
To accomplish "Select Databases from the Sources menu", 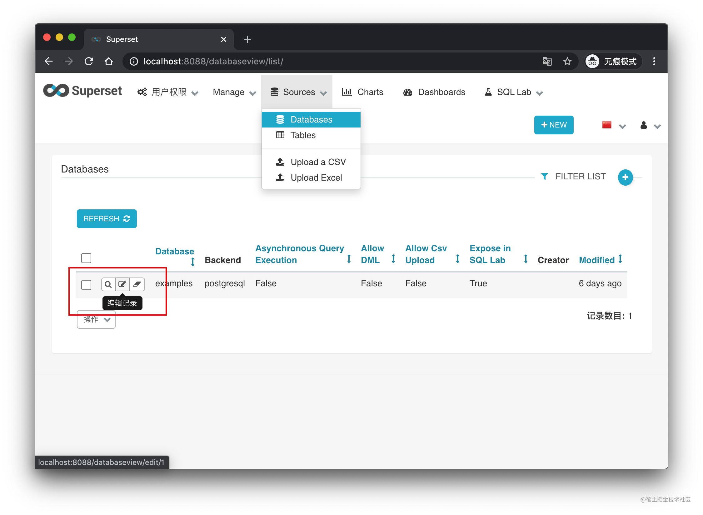I will tap(312, 119).
